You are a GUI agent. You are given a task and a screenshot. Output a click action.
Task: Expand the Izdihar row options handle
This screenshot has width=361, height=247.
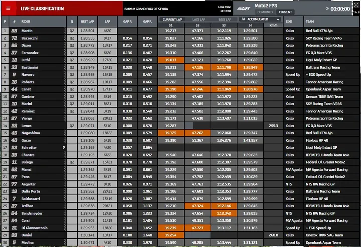click(x=65, y=206)
